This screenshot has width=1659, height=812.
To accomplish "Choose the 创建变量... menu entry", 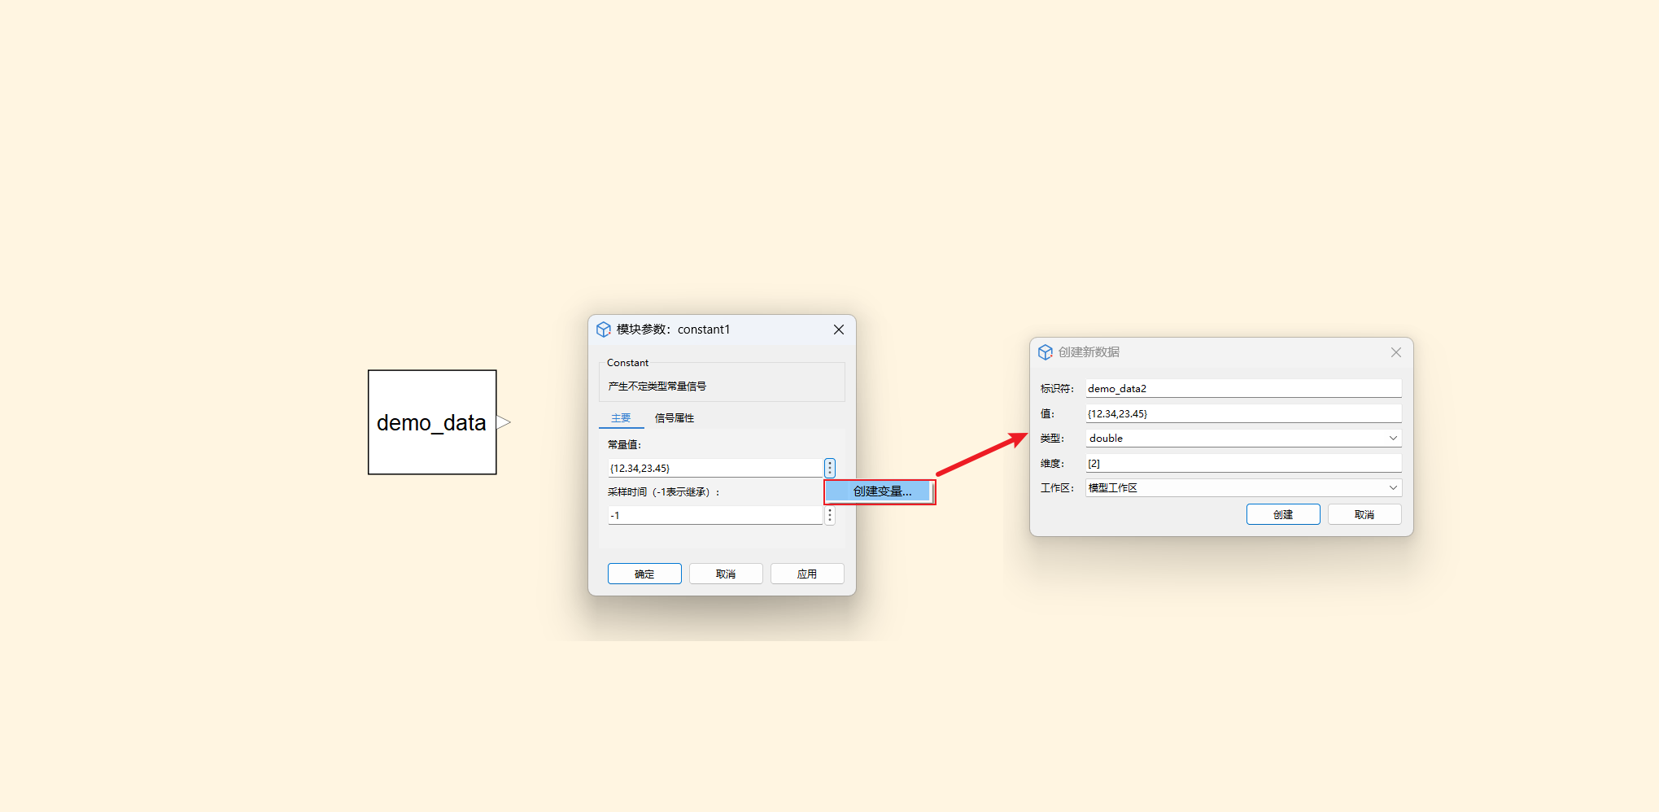I will pos(880,491).
